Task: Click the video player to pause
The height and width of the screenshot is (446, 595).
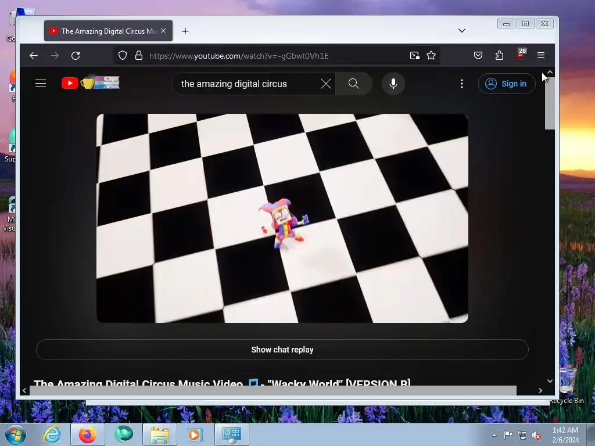Action: pyautogui.click(x=282, y=218)
